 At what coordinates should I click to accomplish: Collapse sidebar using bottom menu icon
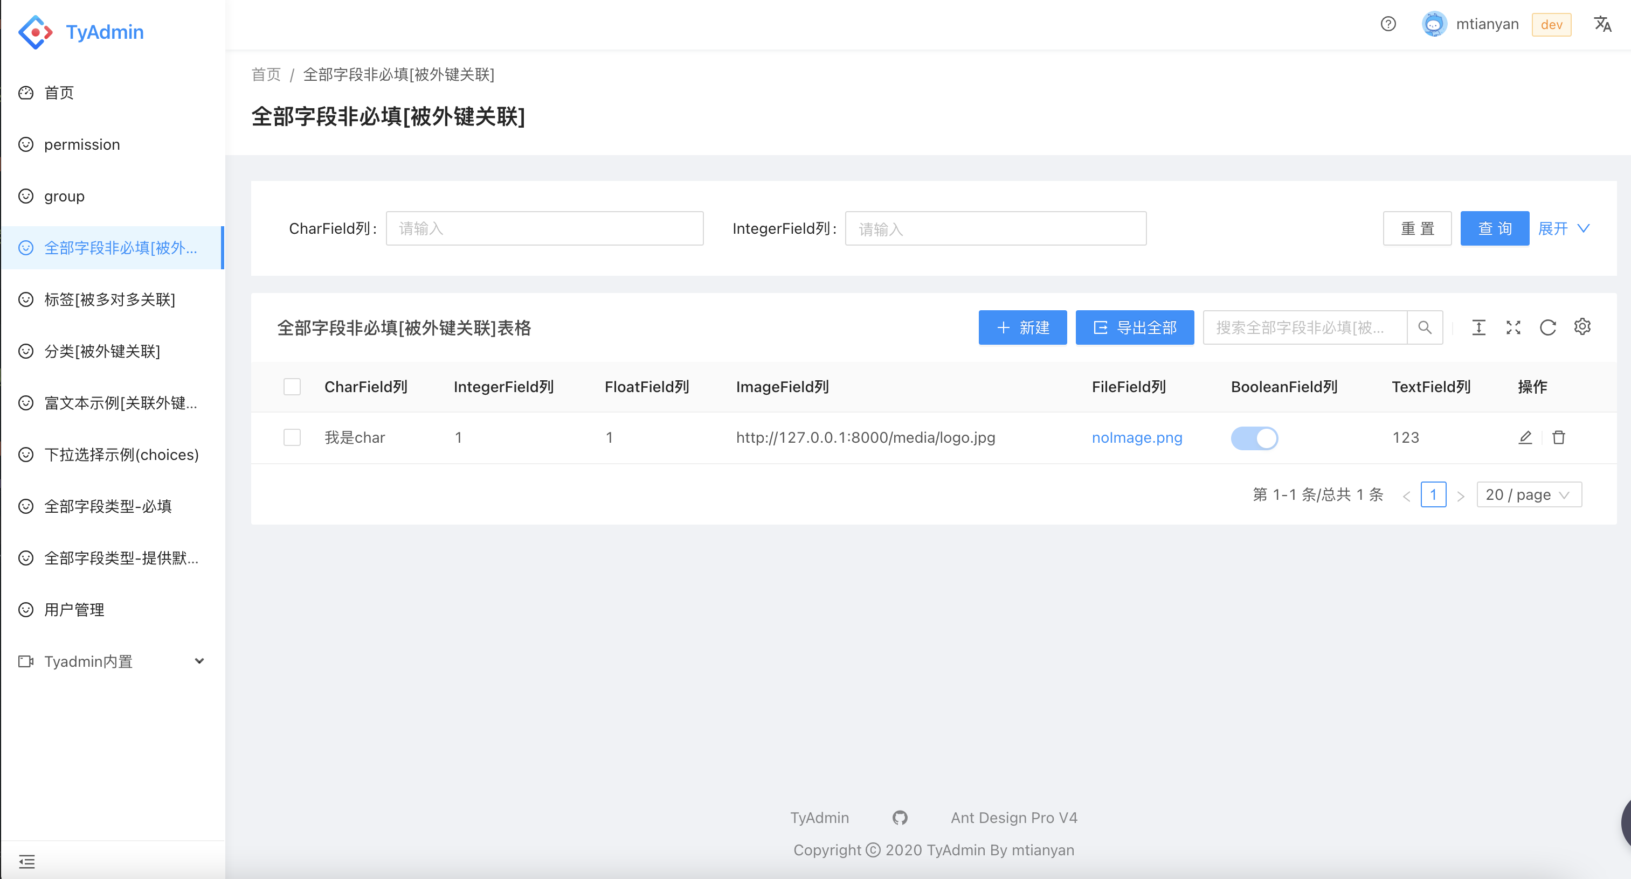click(26, 861)
